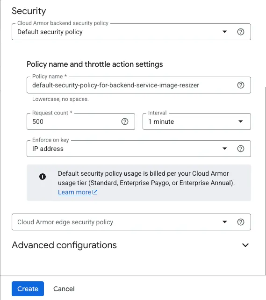Click help icon for edge security policy
Screen dimensions: 266x300
pyautogui.click(x=241, y=222)
